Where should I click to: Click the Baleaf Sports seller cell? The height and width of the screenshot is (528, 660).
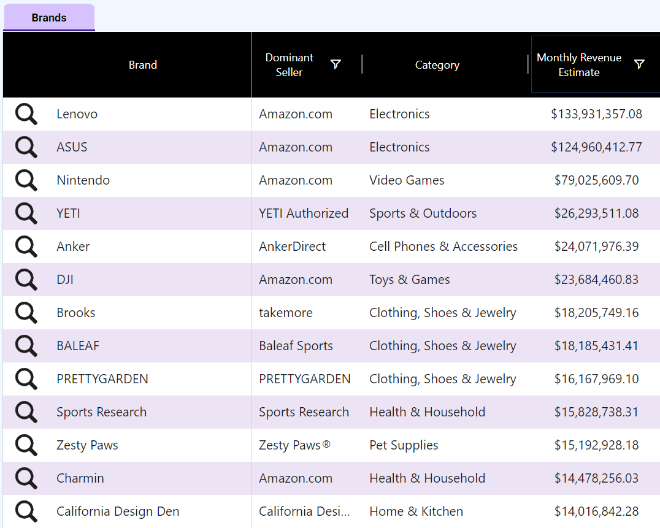coord(296,346)
